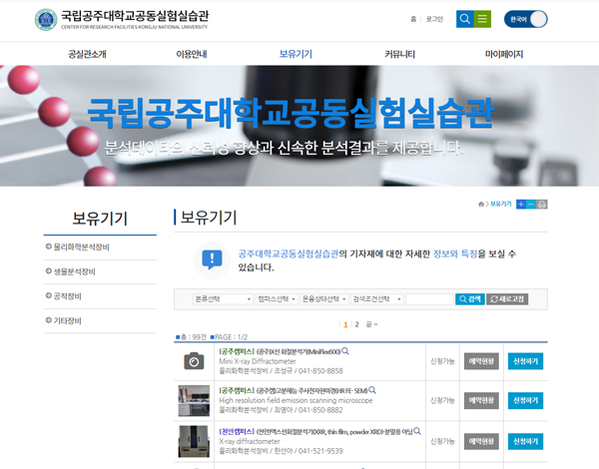
Task: Decrease font size with minus icon
Action: pyautogui.click(x=531, y=205)
